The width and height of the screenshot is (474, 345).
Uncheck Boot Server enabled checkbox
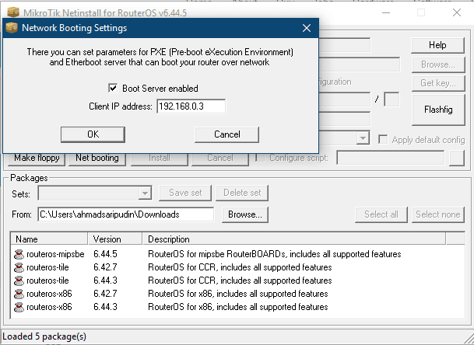click(x=113, y=88)
